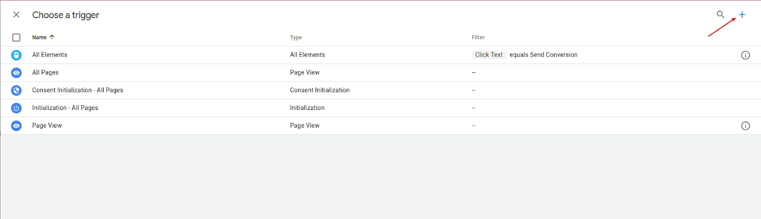The image size is (761, 219).
Task: Click the plus icon to add trigger
Action: (x=742, y=15)
